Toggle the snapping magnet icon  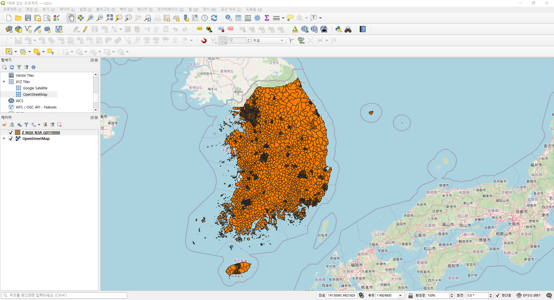(x=204, y=40)
